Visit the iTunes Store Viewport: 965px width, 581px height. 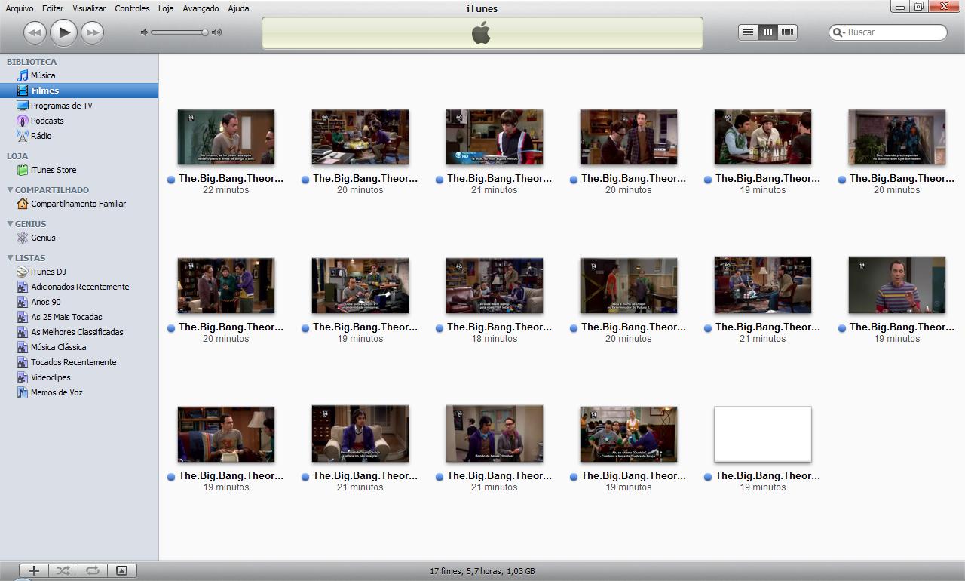53,170
